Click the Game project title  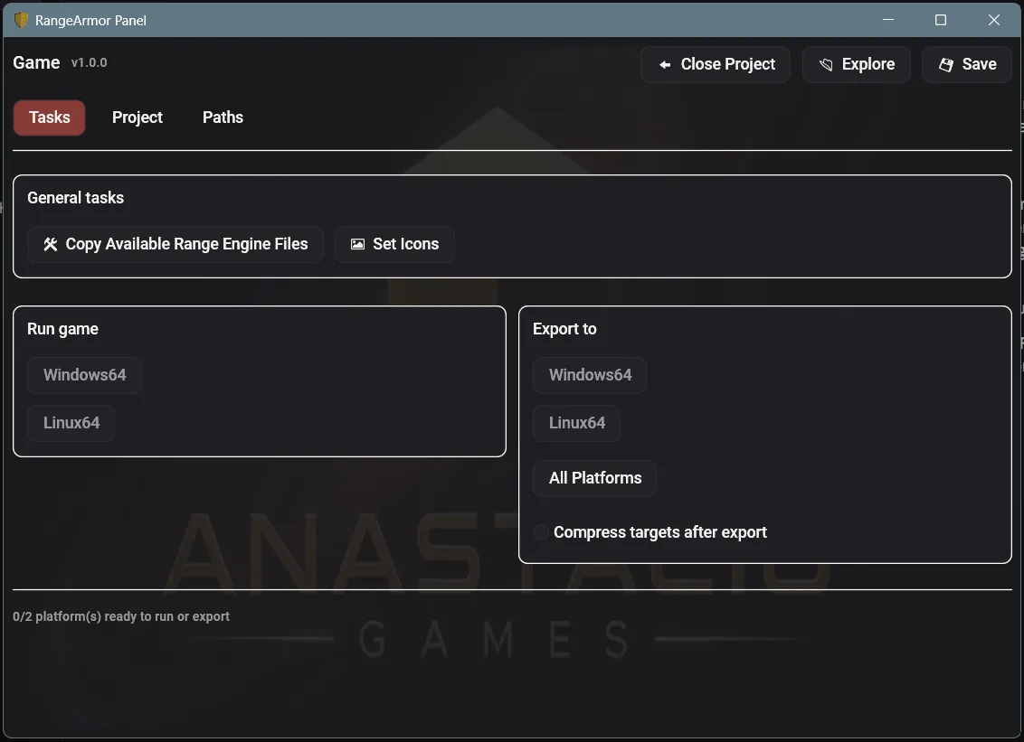(36, 62)
